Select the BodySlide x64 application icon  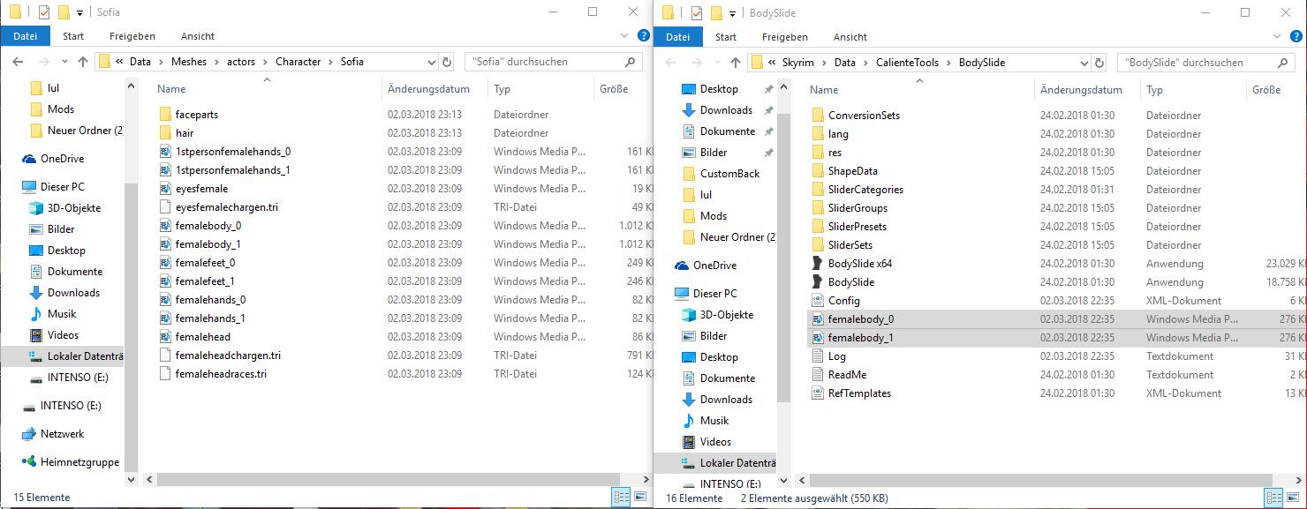tap(818, 264)
